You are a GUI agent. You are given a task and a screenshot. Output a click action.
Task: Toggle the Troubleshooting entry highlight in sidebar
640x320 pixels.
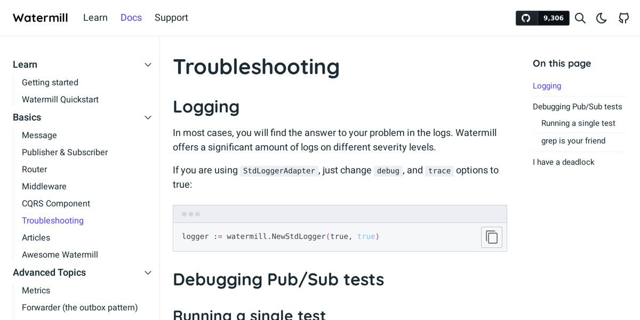coord(52,220)
